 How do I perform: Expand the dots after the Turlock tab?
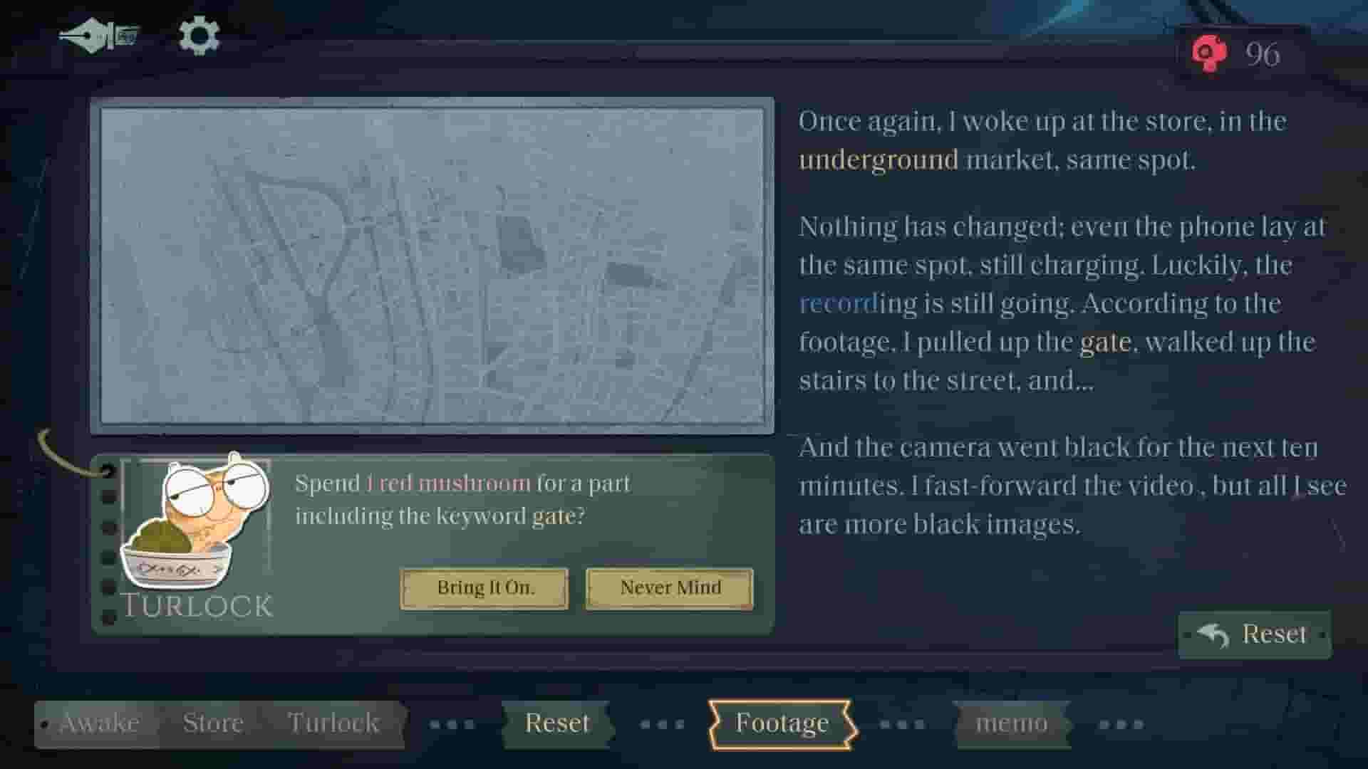click(x=450, y=723)
